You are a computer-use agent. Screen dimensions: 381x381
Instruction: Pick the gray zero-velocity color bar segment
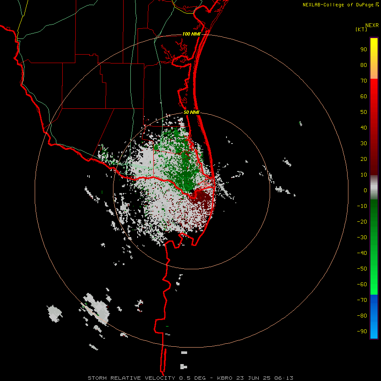pyautogui.click(x=374, y=188)
